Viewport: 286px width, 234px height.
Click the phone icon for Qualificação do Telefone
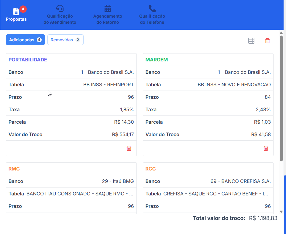click(x=152, y=9)
